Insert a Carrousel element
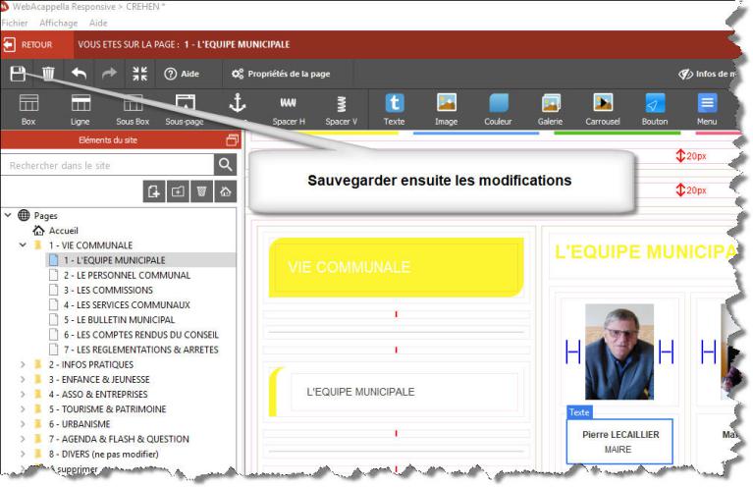Screen dimensions: 753x487 [x=603, y=109]
